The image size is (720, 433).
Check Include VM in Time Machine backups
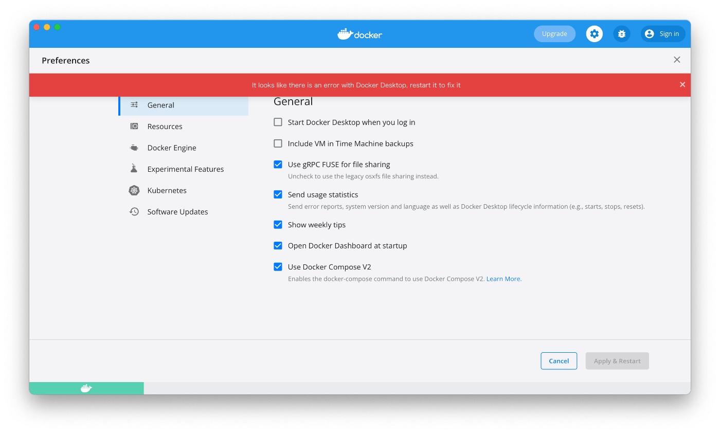point(278,143)
